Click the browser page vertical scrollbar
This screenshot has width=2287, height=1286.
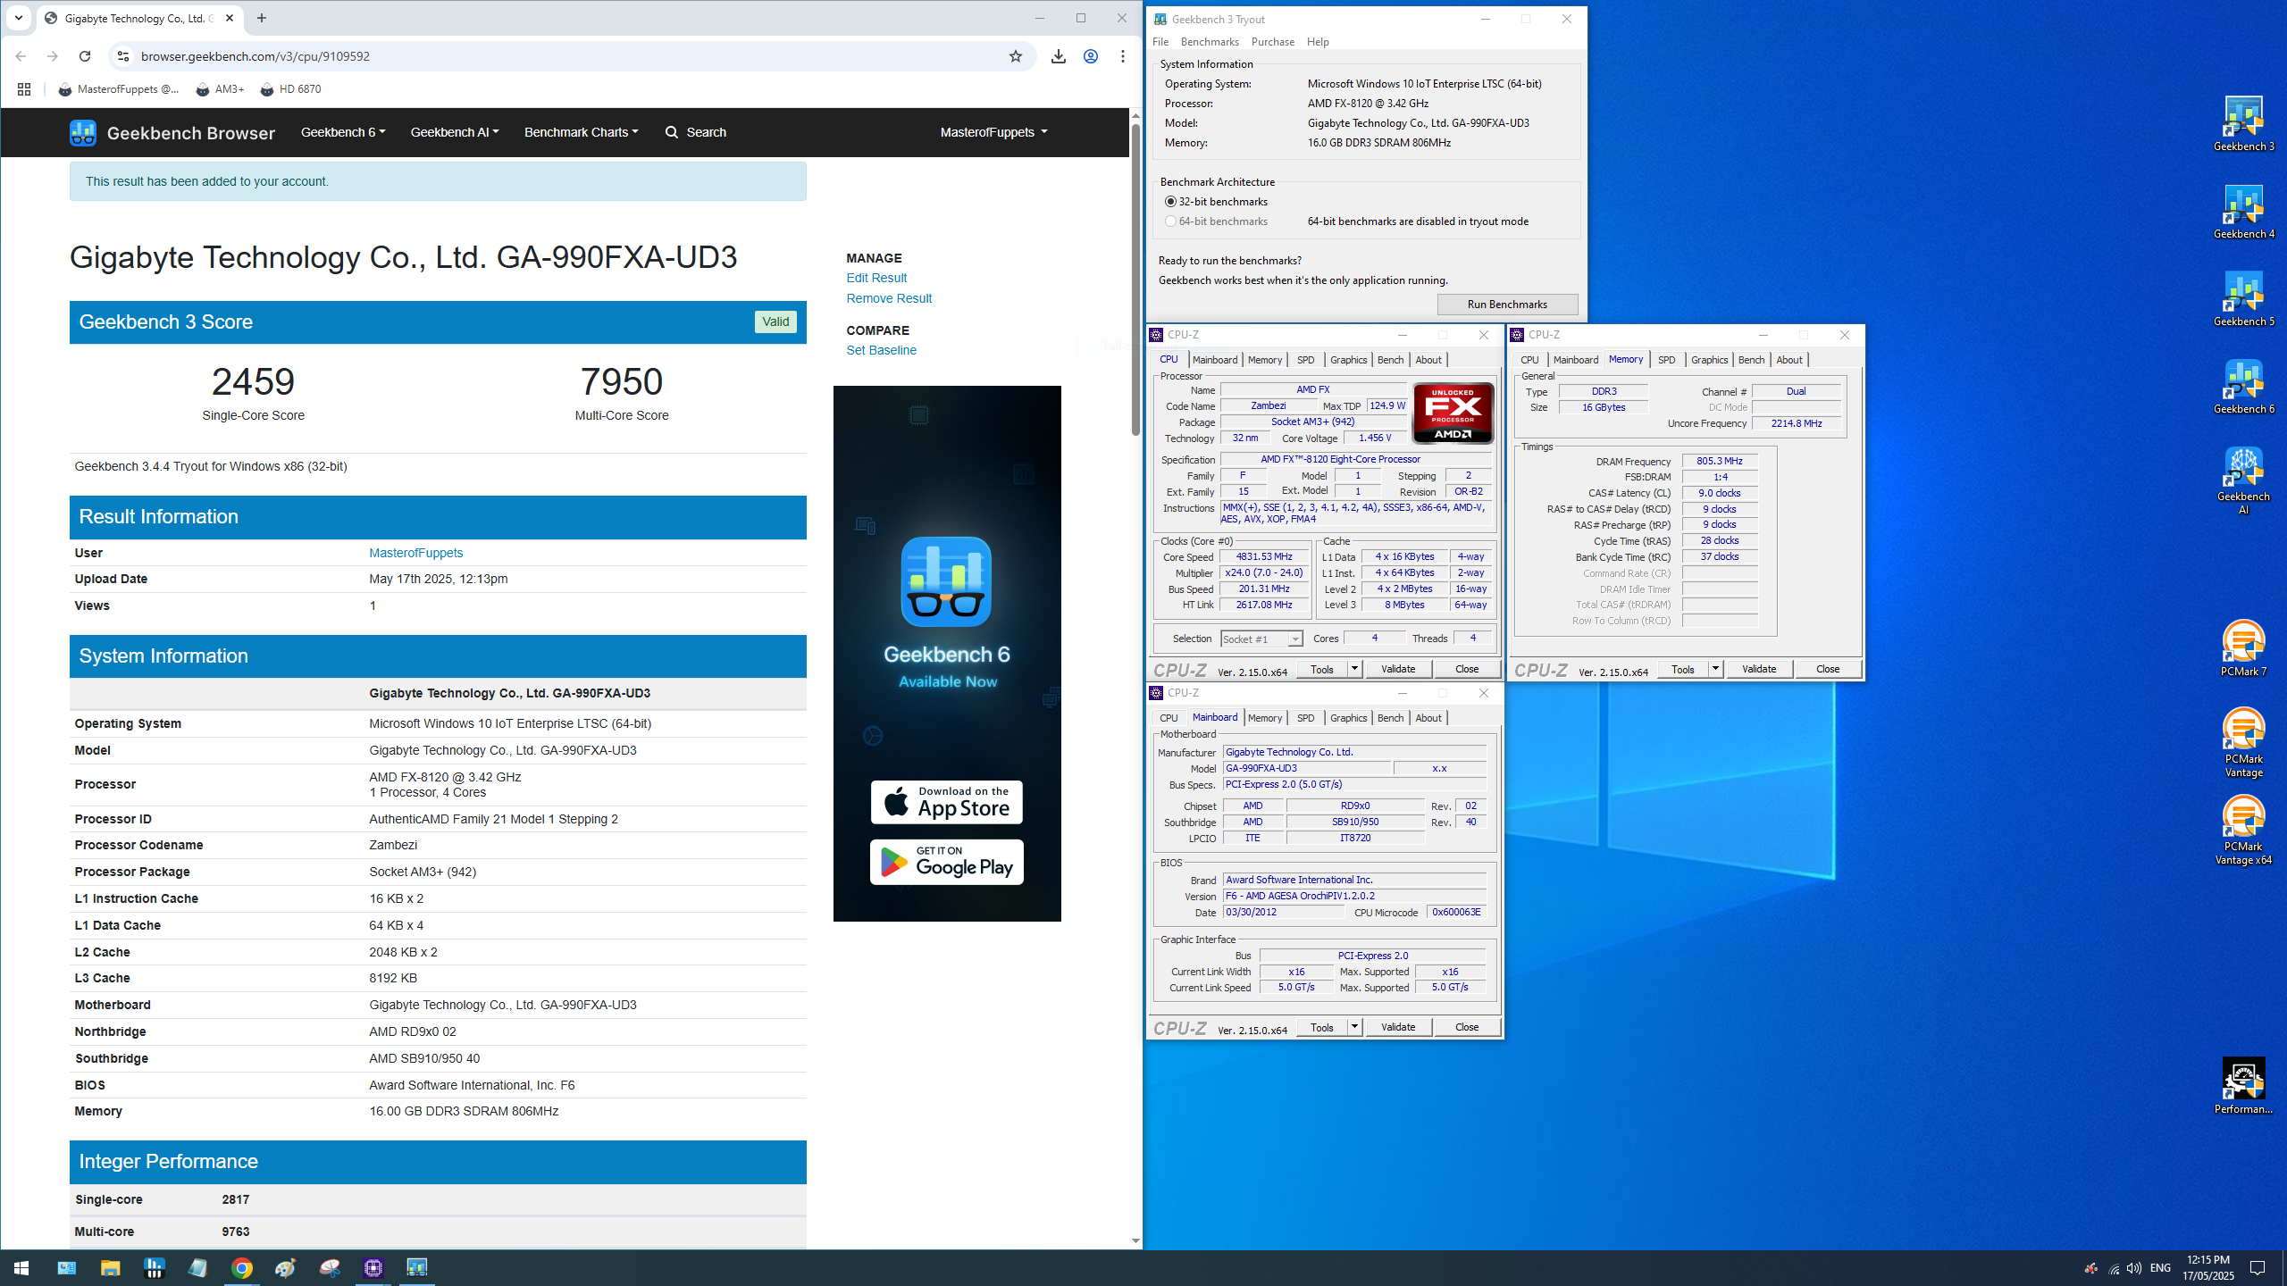click(x=1135, y=279)
